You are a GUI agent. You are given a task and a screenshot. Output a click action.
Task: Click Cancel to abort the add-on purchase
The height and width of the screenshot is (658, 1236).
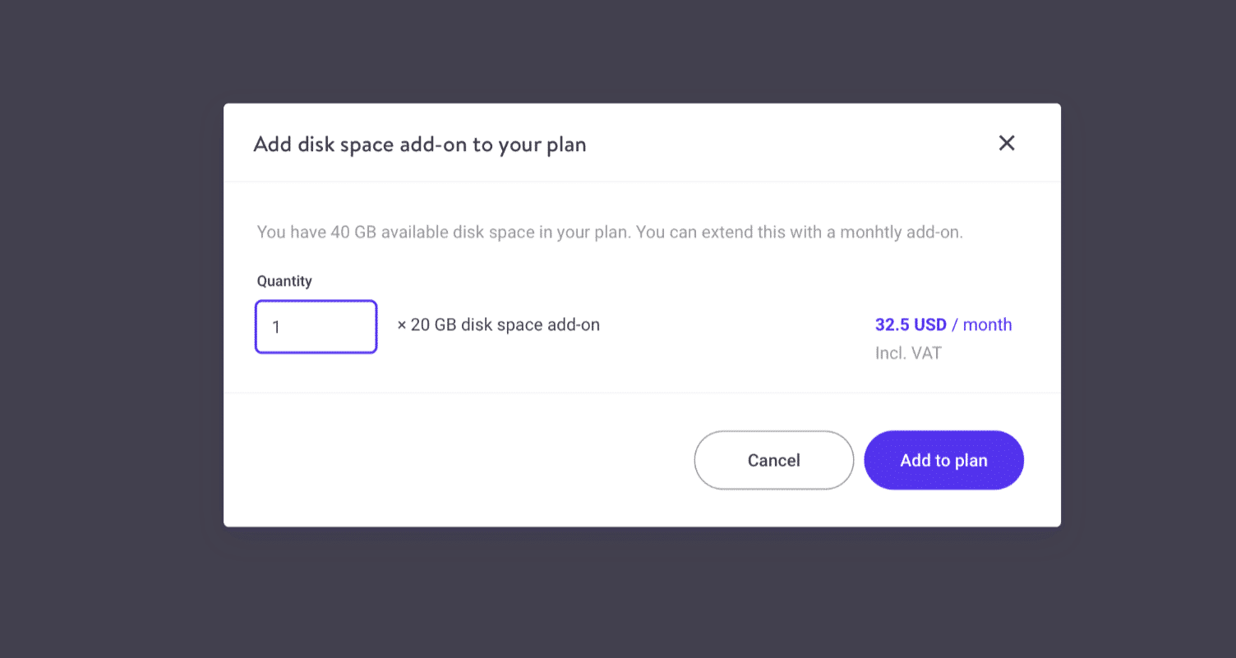point(772,460)
